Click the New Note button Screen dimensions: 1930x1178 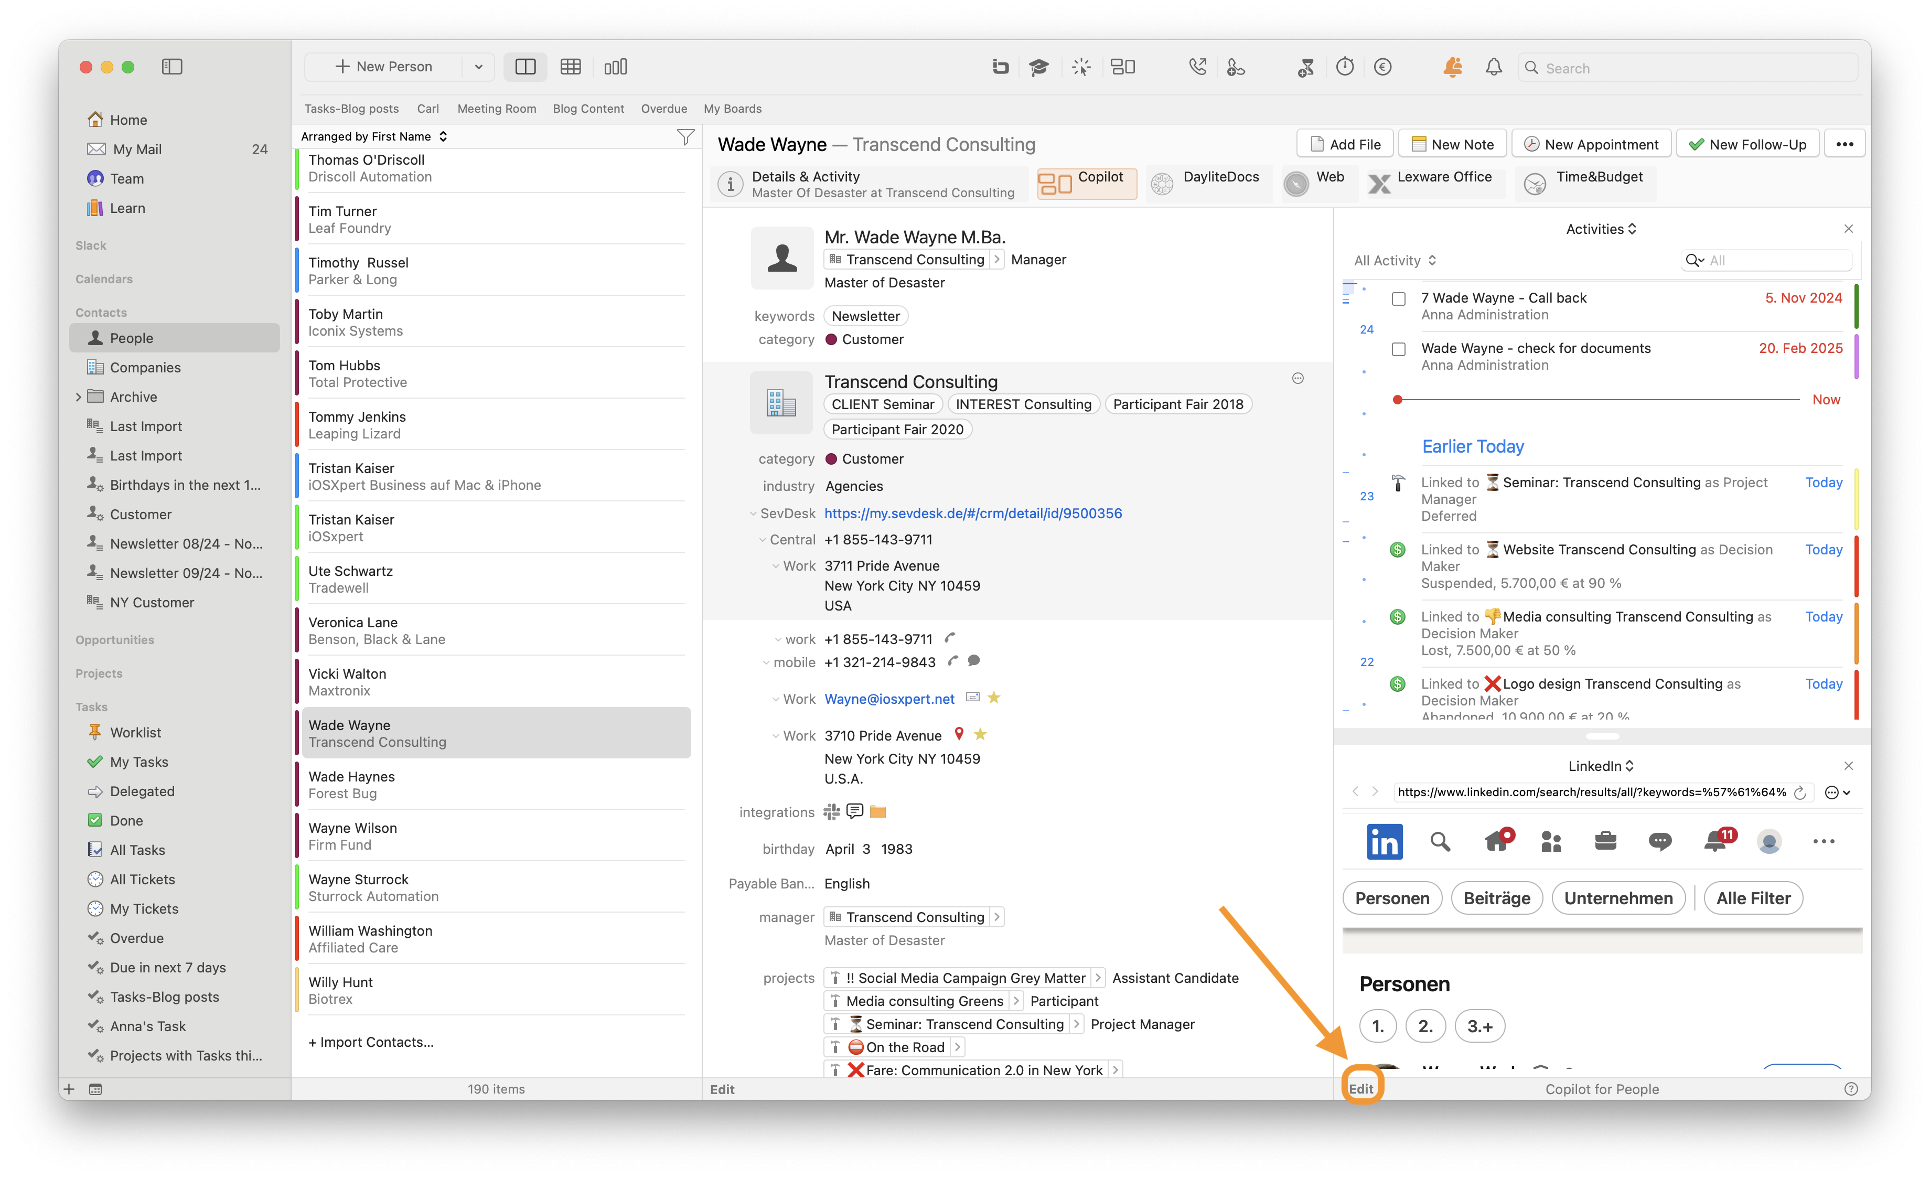[x=1452, y=144]
